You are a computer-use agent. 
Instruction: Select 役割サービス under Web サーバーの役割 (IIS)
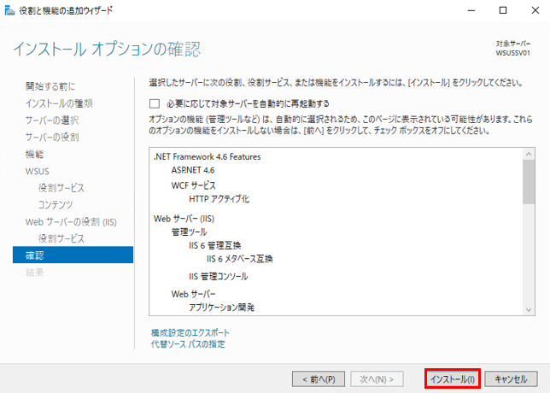[61, 238]
